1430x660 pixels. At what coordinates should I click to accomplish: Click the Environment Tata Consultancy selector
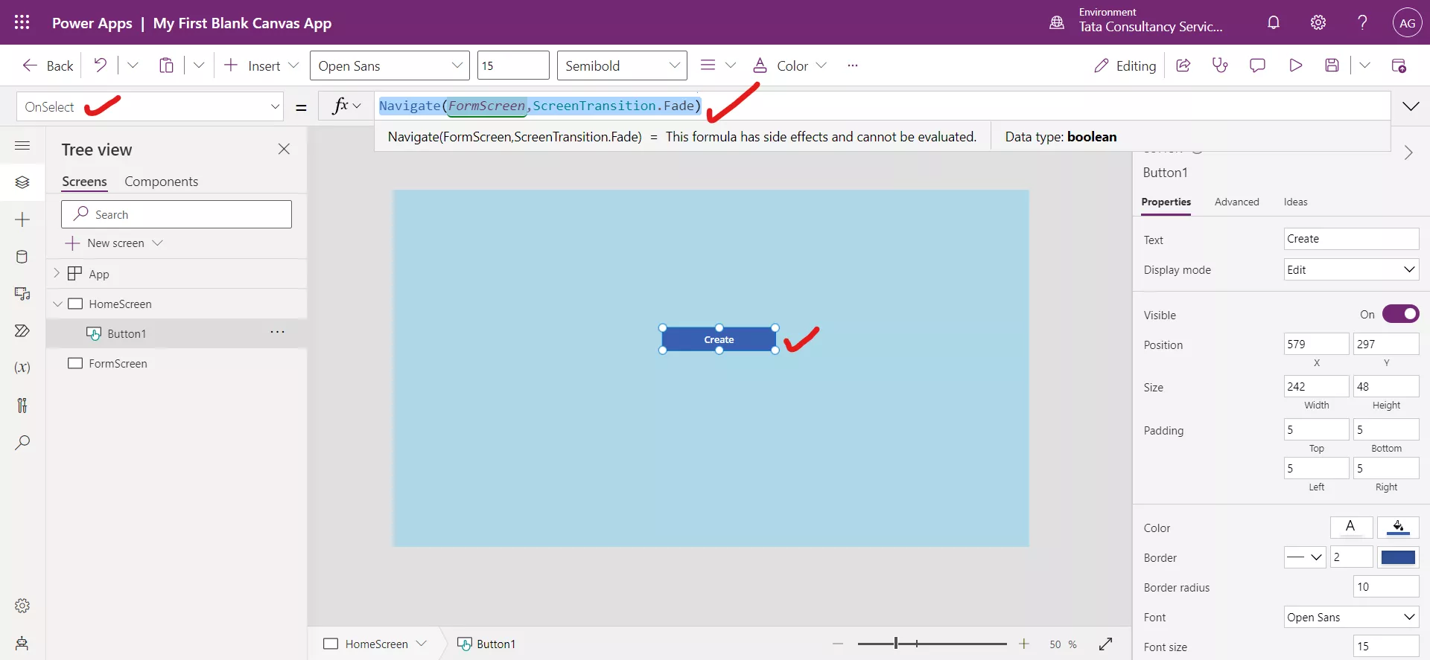(x=1136, y=22)
